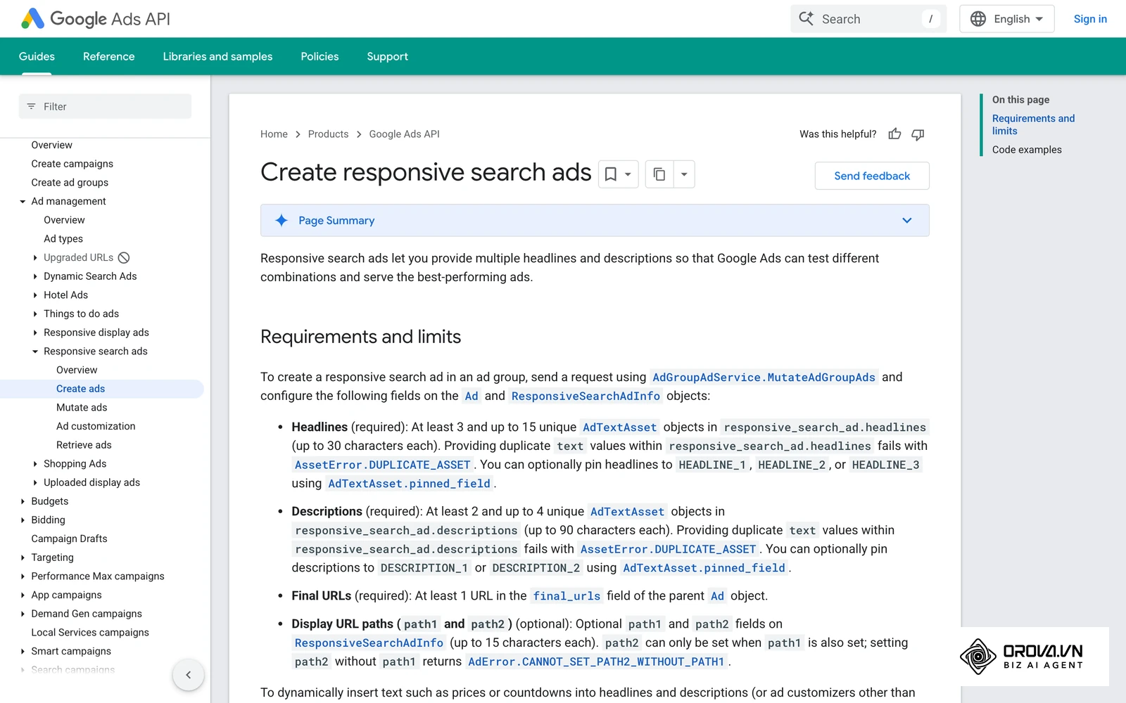Click the thumbs up helpful icon
The image size is (1126, 703).
tap(894, 134)
